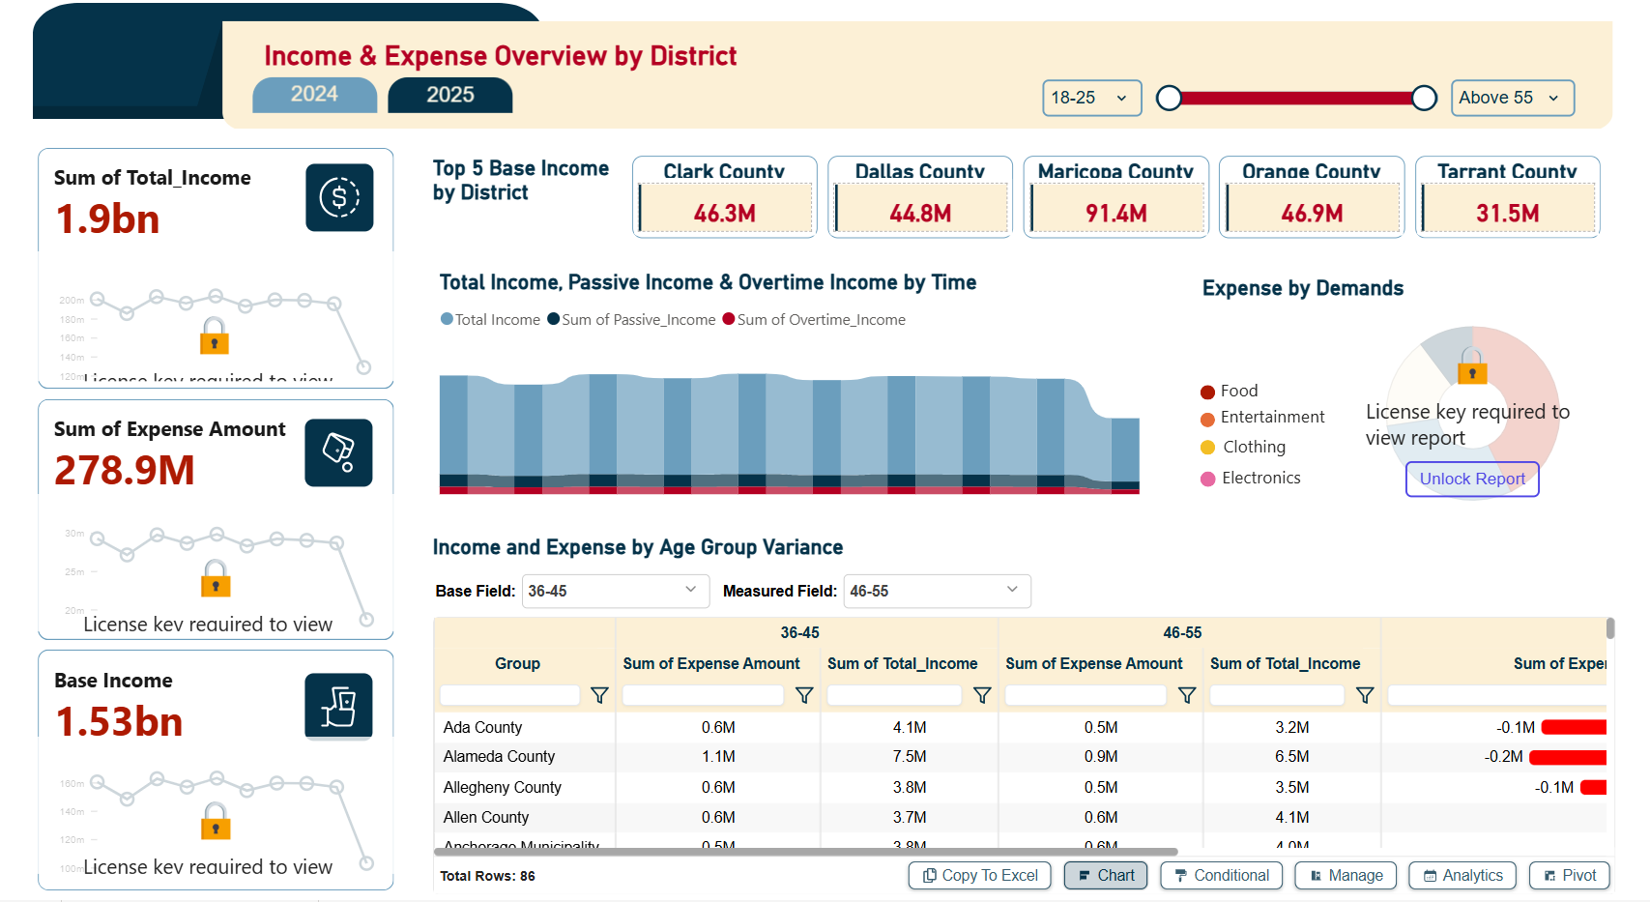Screen dimensions: 1650x902
Task: Toggle Total Income legend marker
Action: click(x=447, y=319)
